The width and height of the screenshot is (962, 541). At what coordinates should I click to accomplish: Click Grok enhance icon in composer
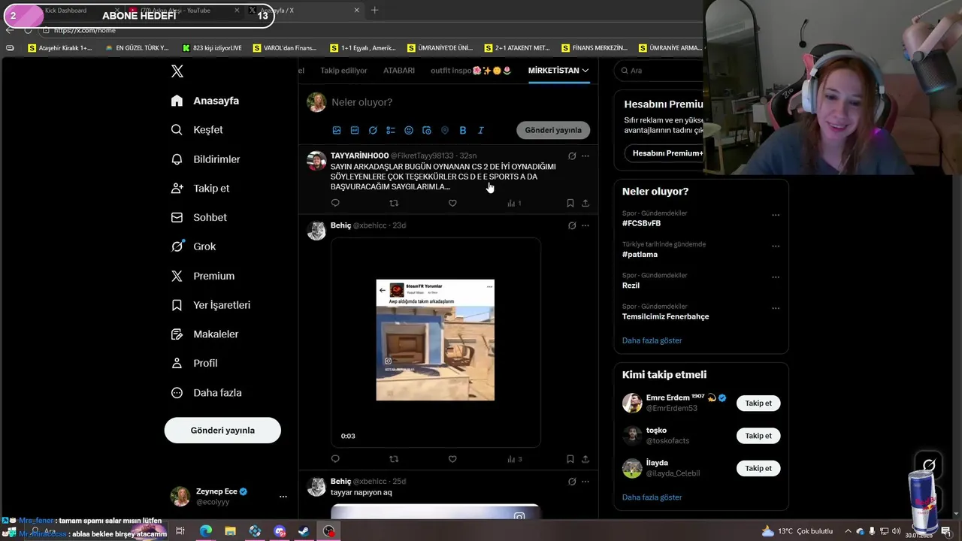tap(373, 130)
